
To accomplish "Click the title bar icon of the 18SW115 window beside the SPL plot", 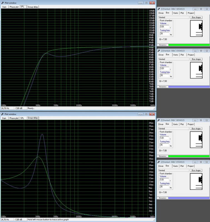I will coord(159,9).
